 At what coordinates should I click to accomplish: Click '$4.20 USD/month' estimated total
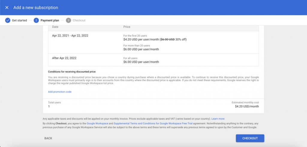247,106
